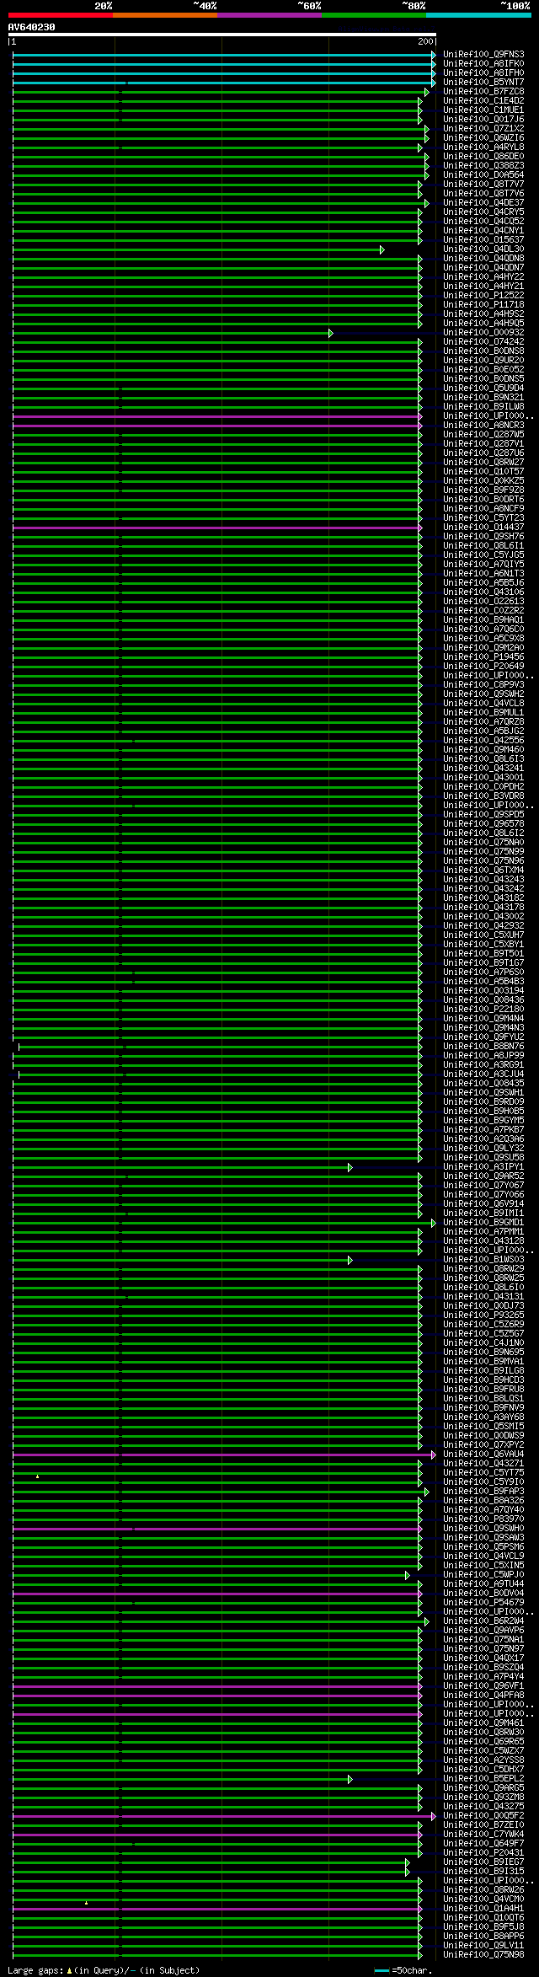539x1977 pixels.
Task: Click the cyan arrowhead for UniRef100_Q9FNS3
Action: tap(434, 55)
